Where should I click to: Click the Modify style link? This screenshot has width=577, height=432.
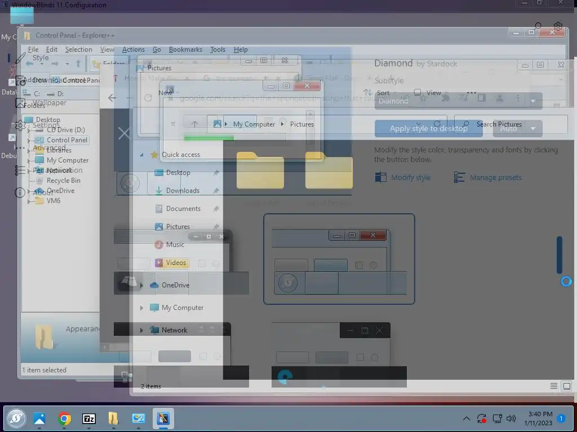411,177
